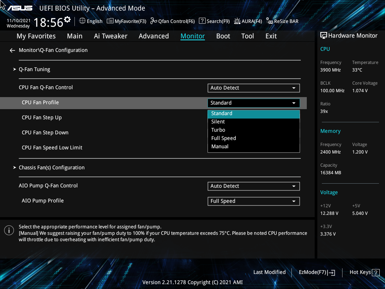Screen dimensions: 385x289
Task: Click Last Modified button
Action: tap(269, 272)
